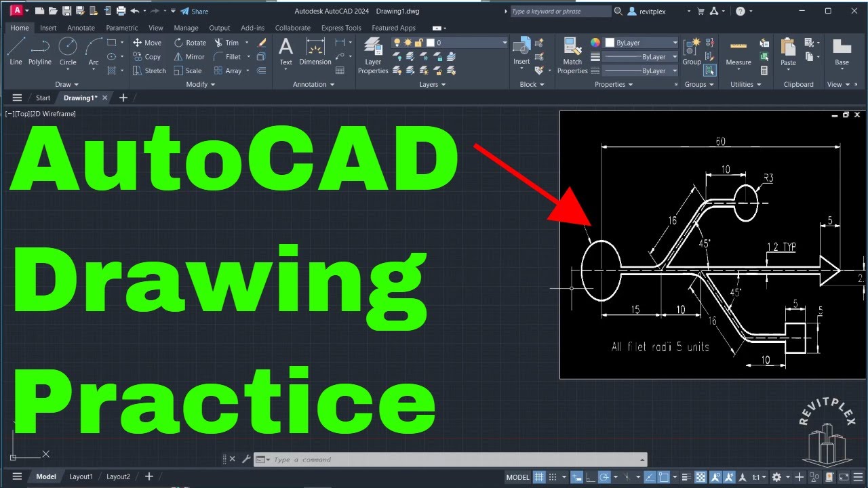Click the Mirror tool
Screen dimensions: 868x488
click(189, 57)
